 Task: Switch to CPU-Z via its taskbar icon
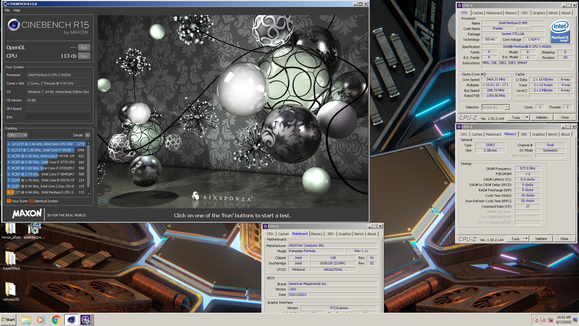[x=85, y=320]
